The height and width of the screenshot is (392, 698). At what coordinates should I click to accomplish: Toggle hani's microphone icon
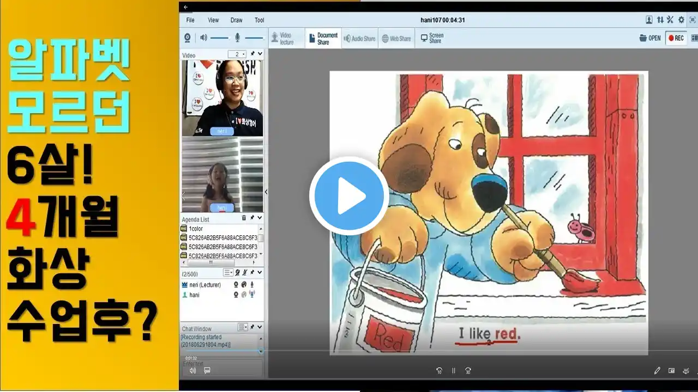252,295
